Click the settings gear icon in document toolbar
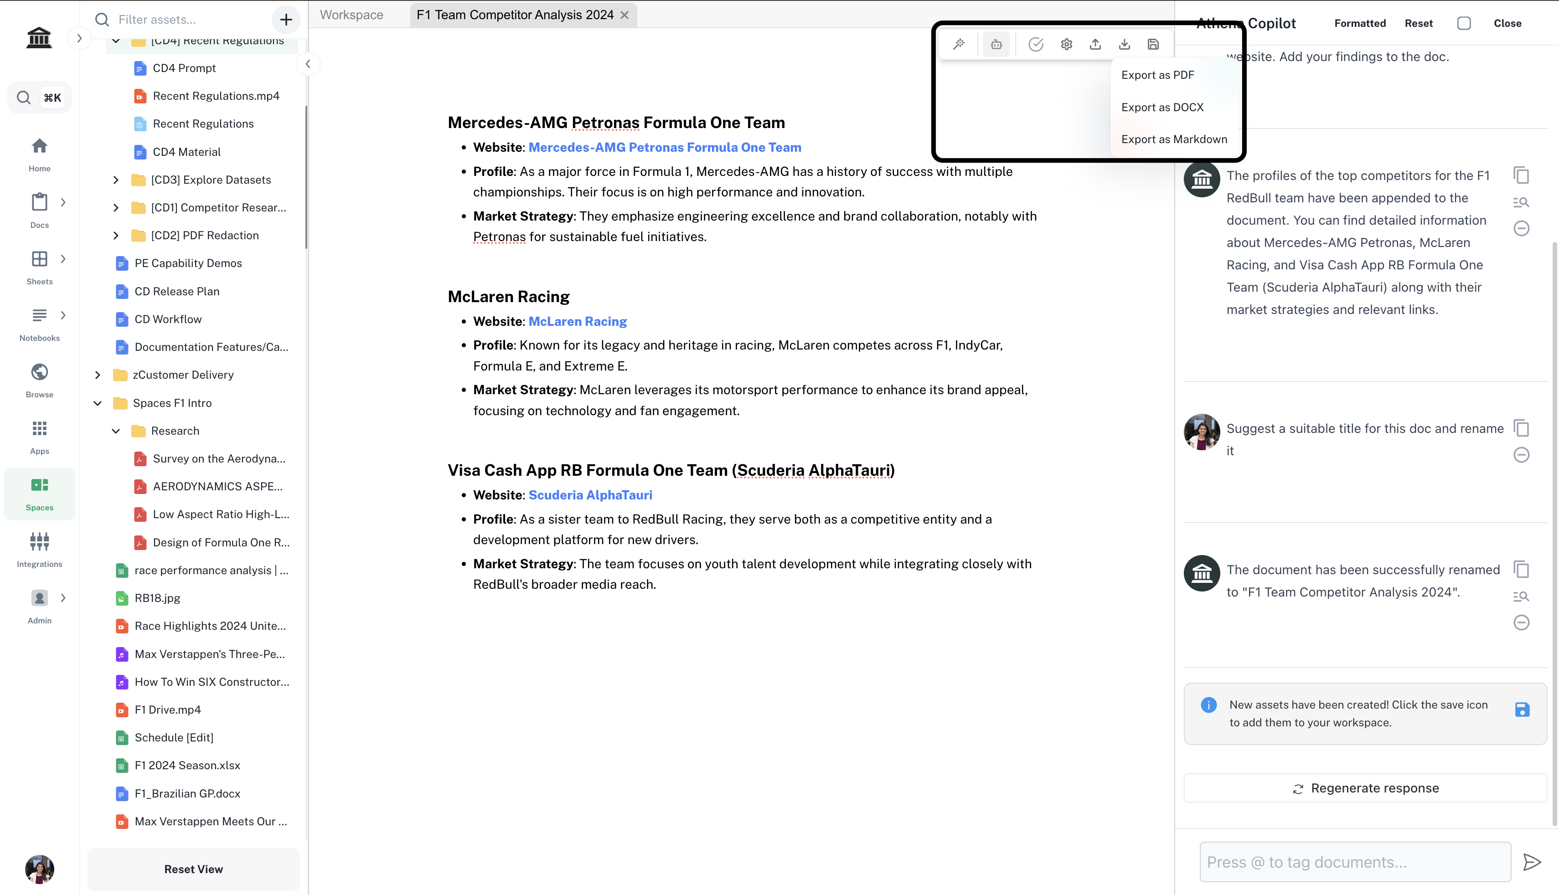This screenshot has height=895, width=1559. coord(1067,44)
